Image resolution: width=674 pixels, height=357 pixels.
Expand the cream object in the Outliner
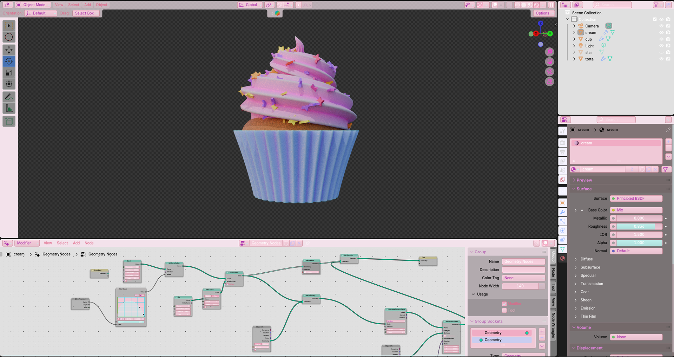pos(574,33)
